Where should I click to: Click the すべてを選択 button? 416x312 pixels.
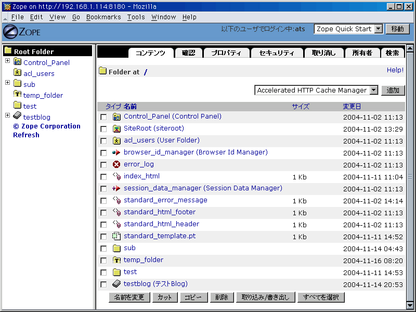click(321, 297)
